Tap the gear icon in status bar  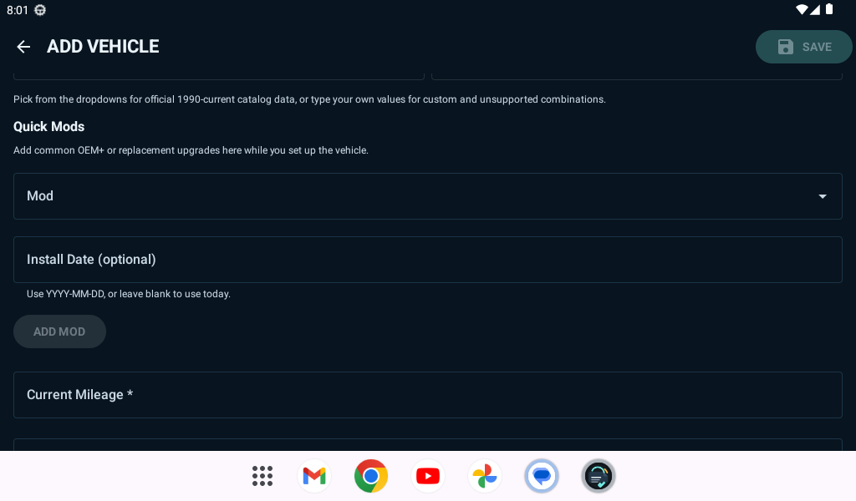[39, 9]
